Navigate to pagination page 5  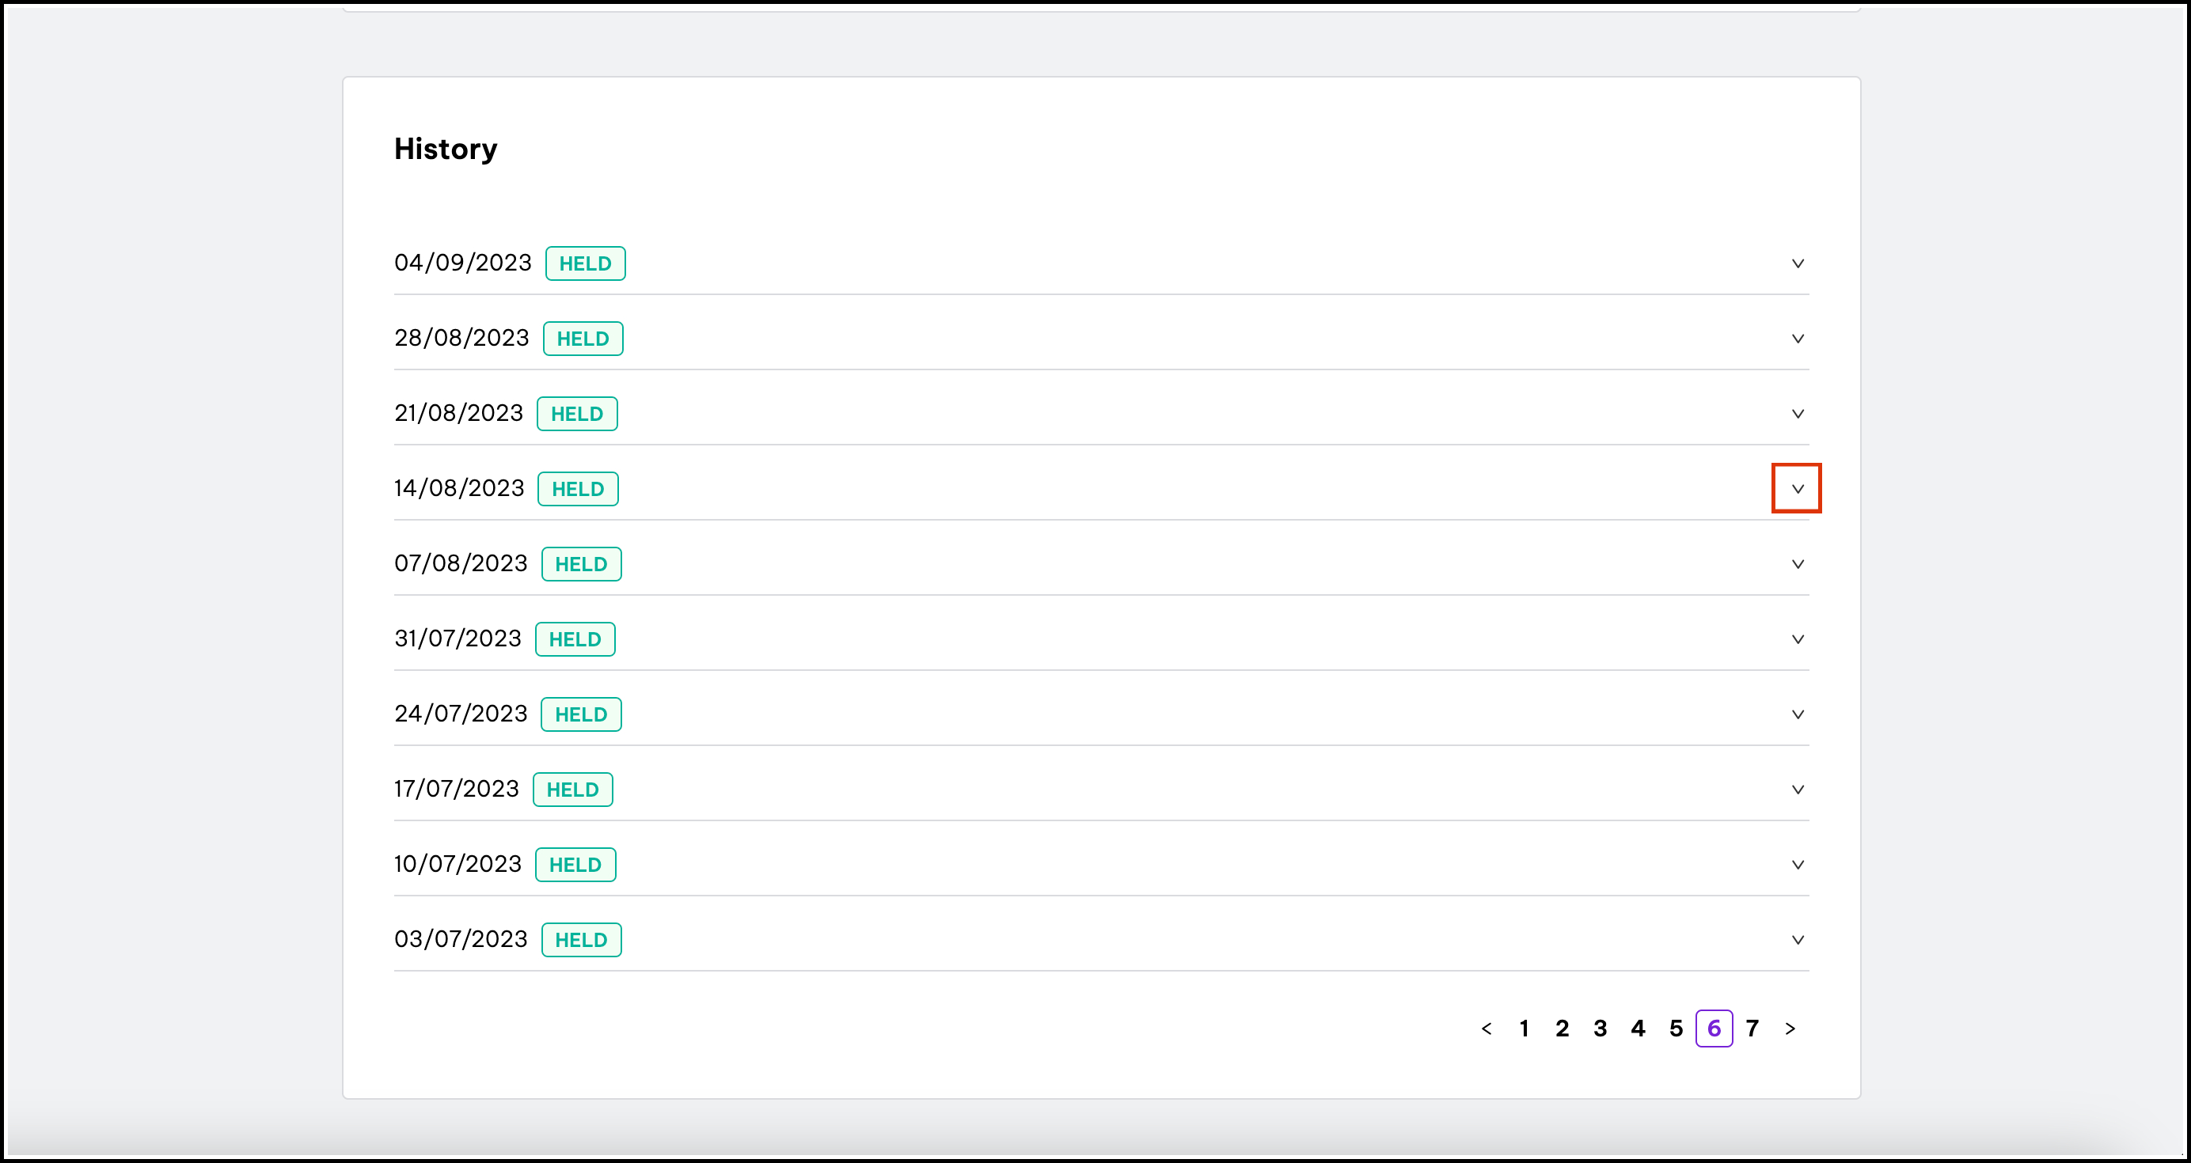coord(1676,1029)
